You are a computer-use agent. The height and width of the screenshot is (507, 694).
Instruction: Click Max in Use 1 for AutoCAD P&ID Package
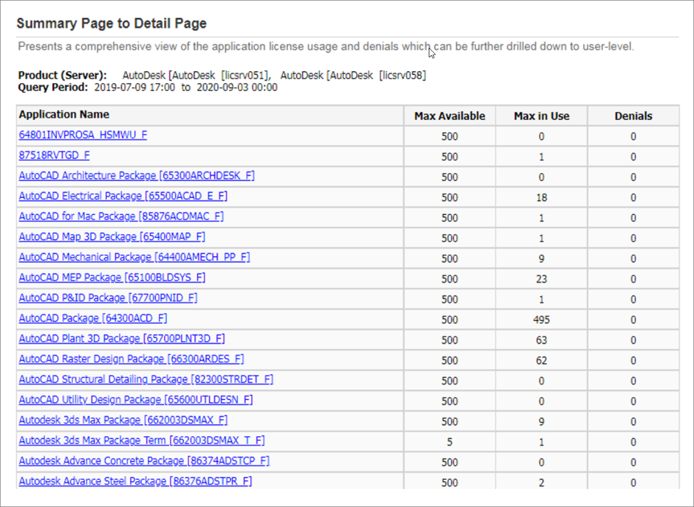(x=542, y=300)
